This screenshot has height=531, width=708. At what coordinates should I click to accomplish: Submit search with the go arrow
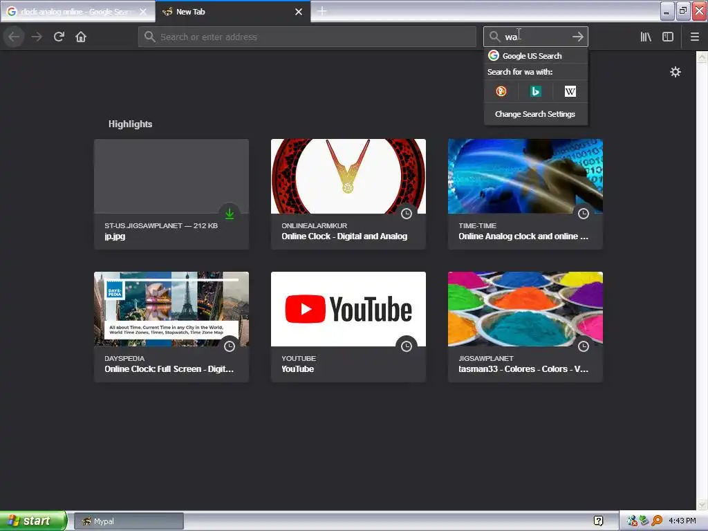(577, 37)
